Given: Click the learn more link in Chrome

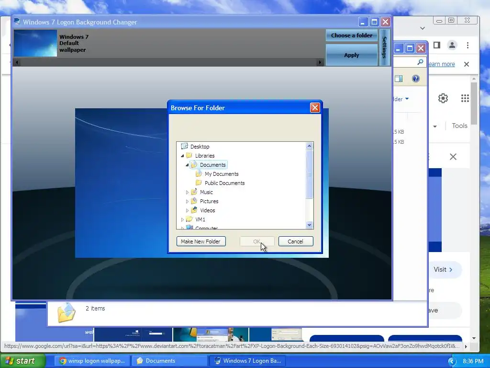Looking at the screenshot, I should point(442,64).
